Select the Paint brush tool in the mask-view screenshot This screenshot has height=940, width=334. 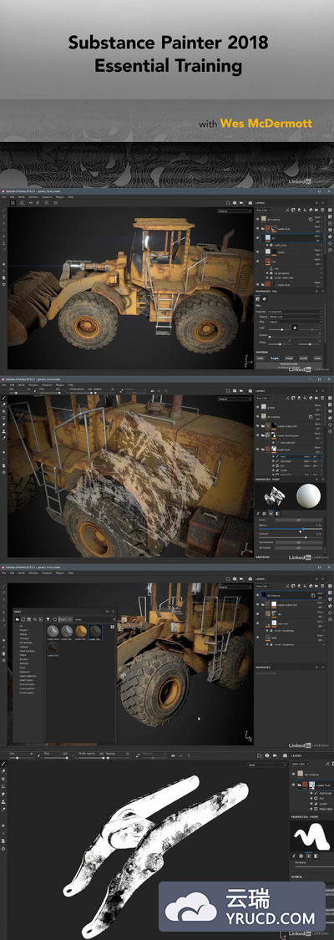(x=3, y=764)
